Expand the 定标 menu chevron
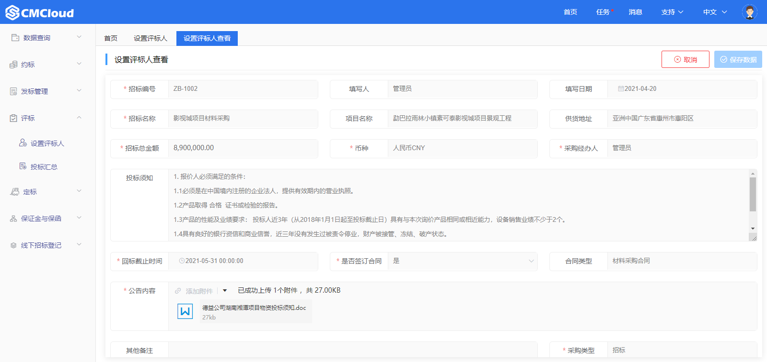Screen dimensions: 767x362 [x=79, y=191]
